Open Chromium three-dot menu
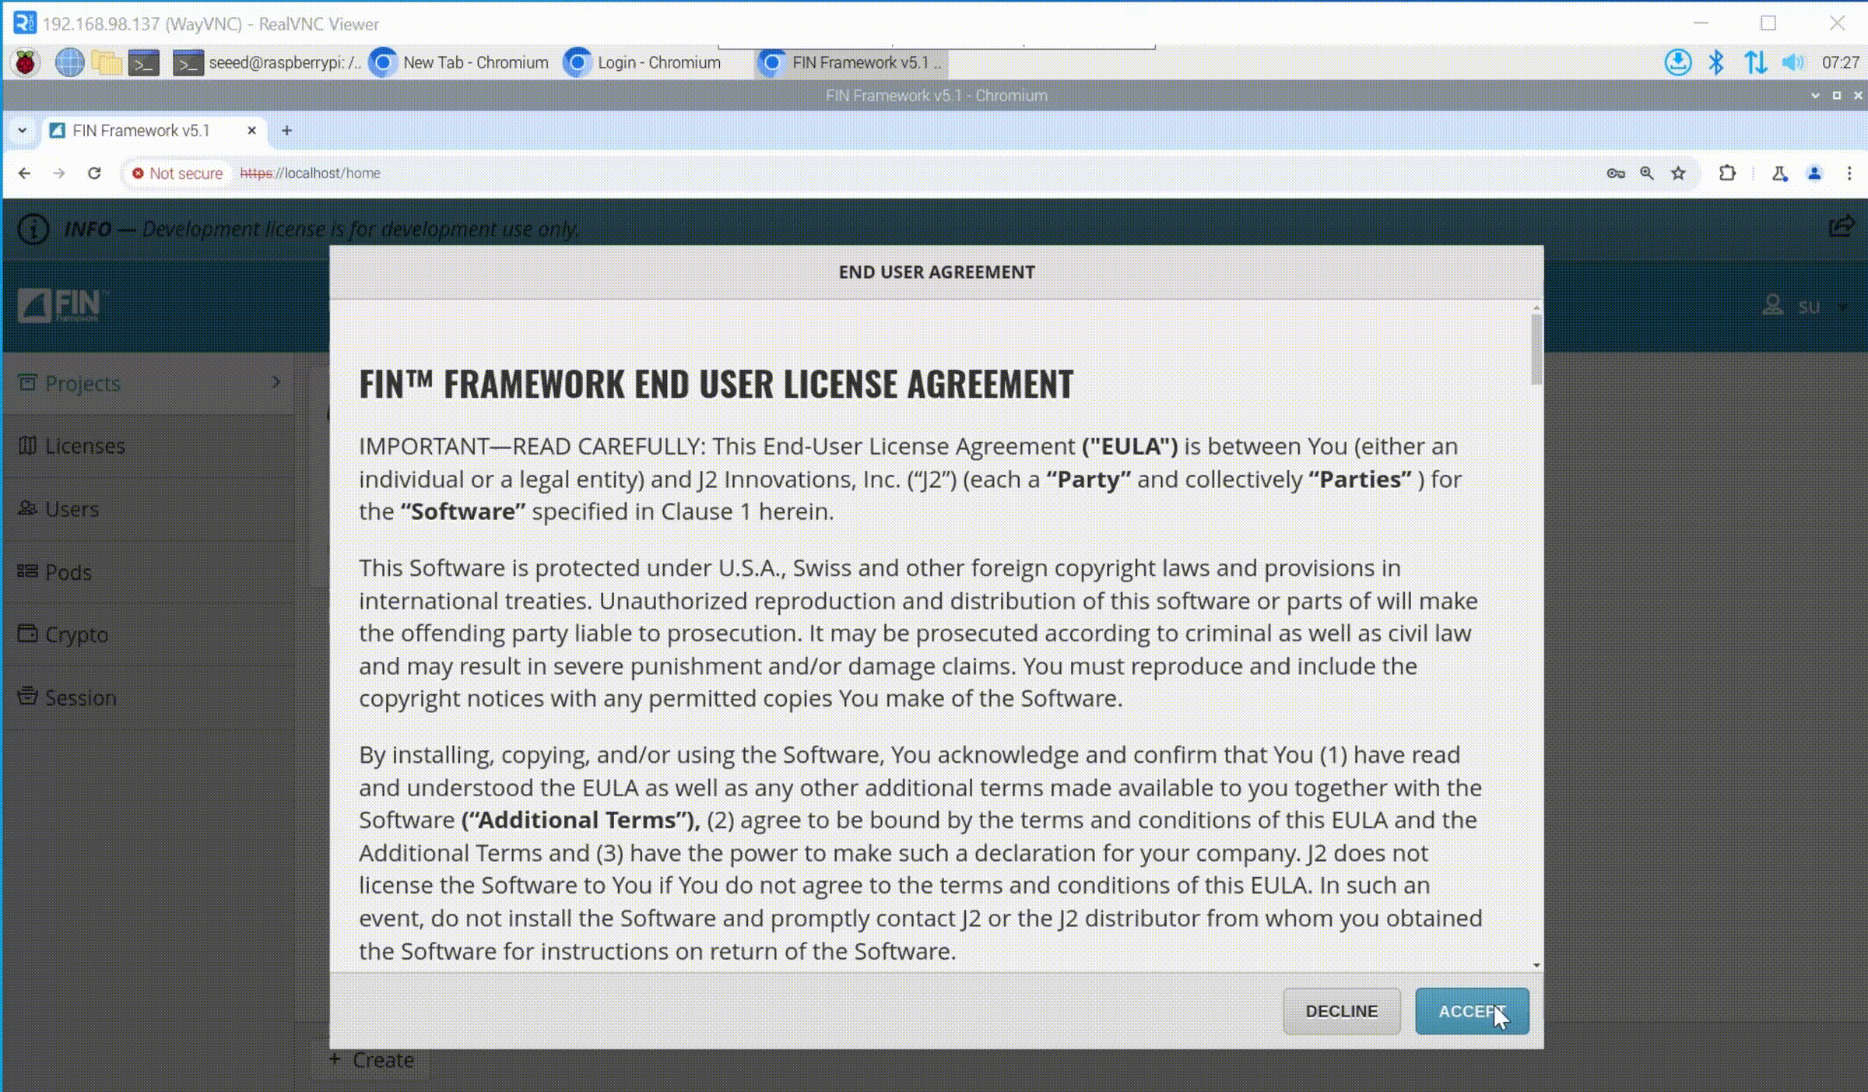Screen dimensions: 1868x1092 click(1849, 173)
